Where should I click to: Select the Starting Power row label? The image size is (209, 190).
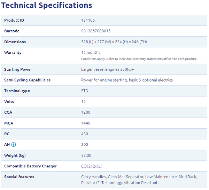tap(18, 69)
